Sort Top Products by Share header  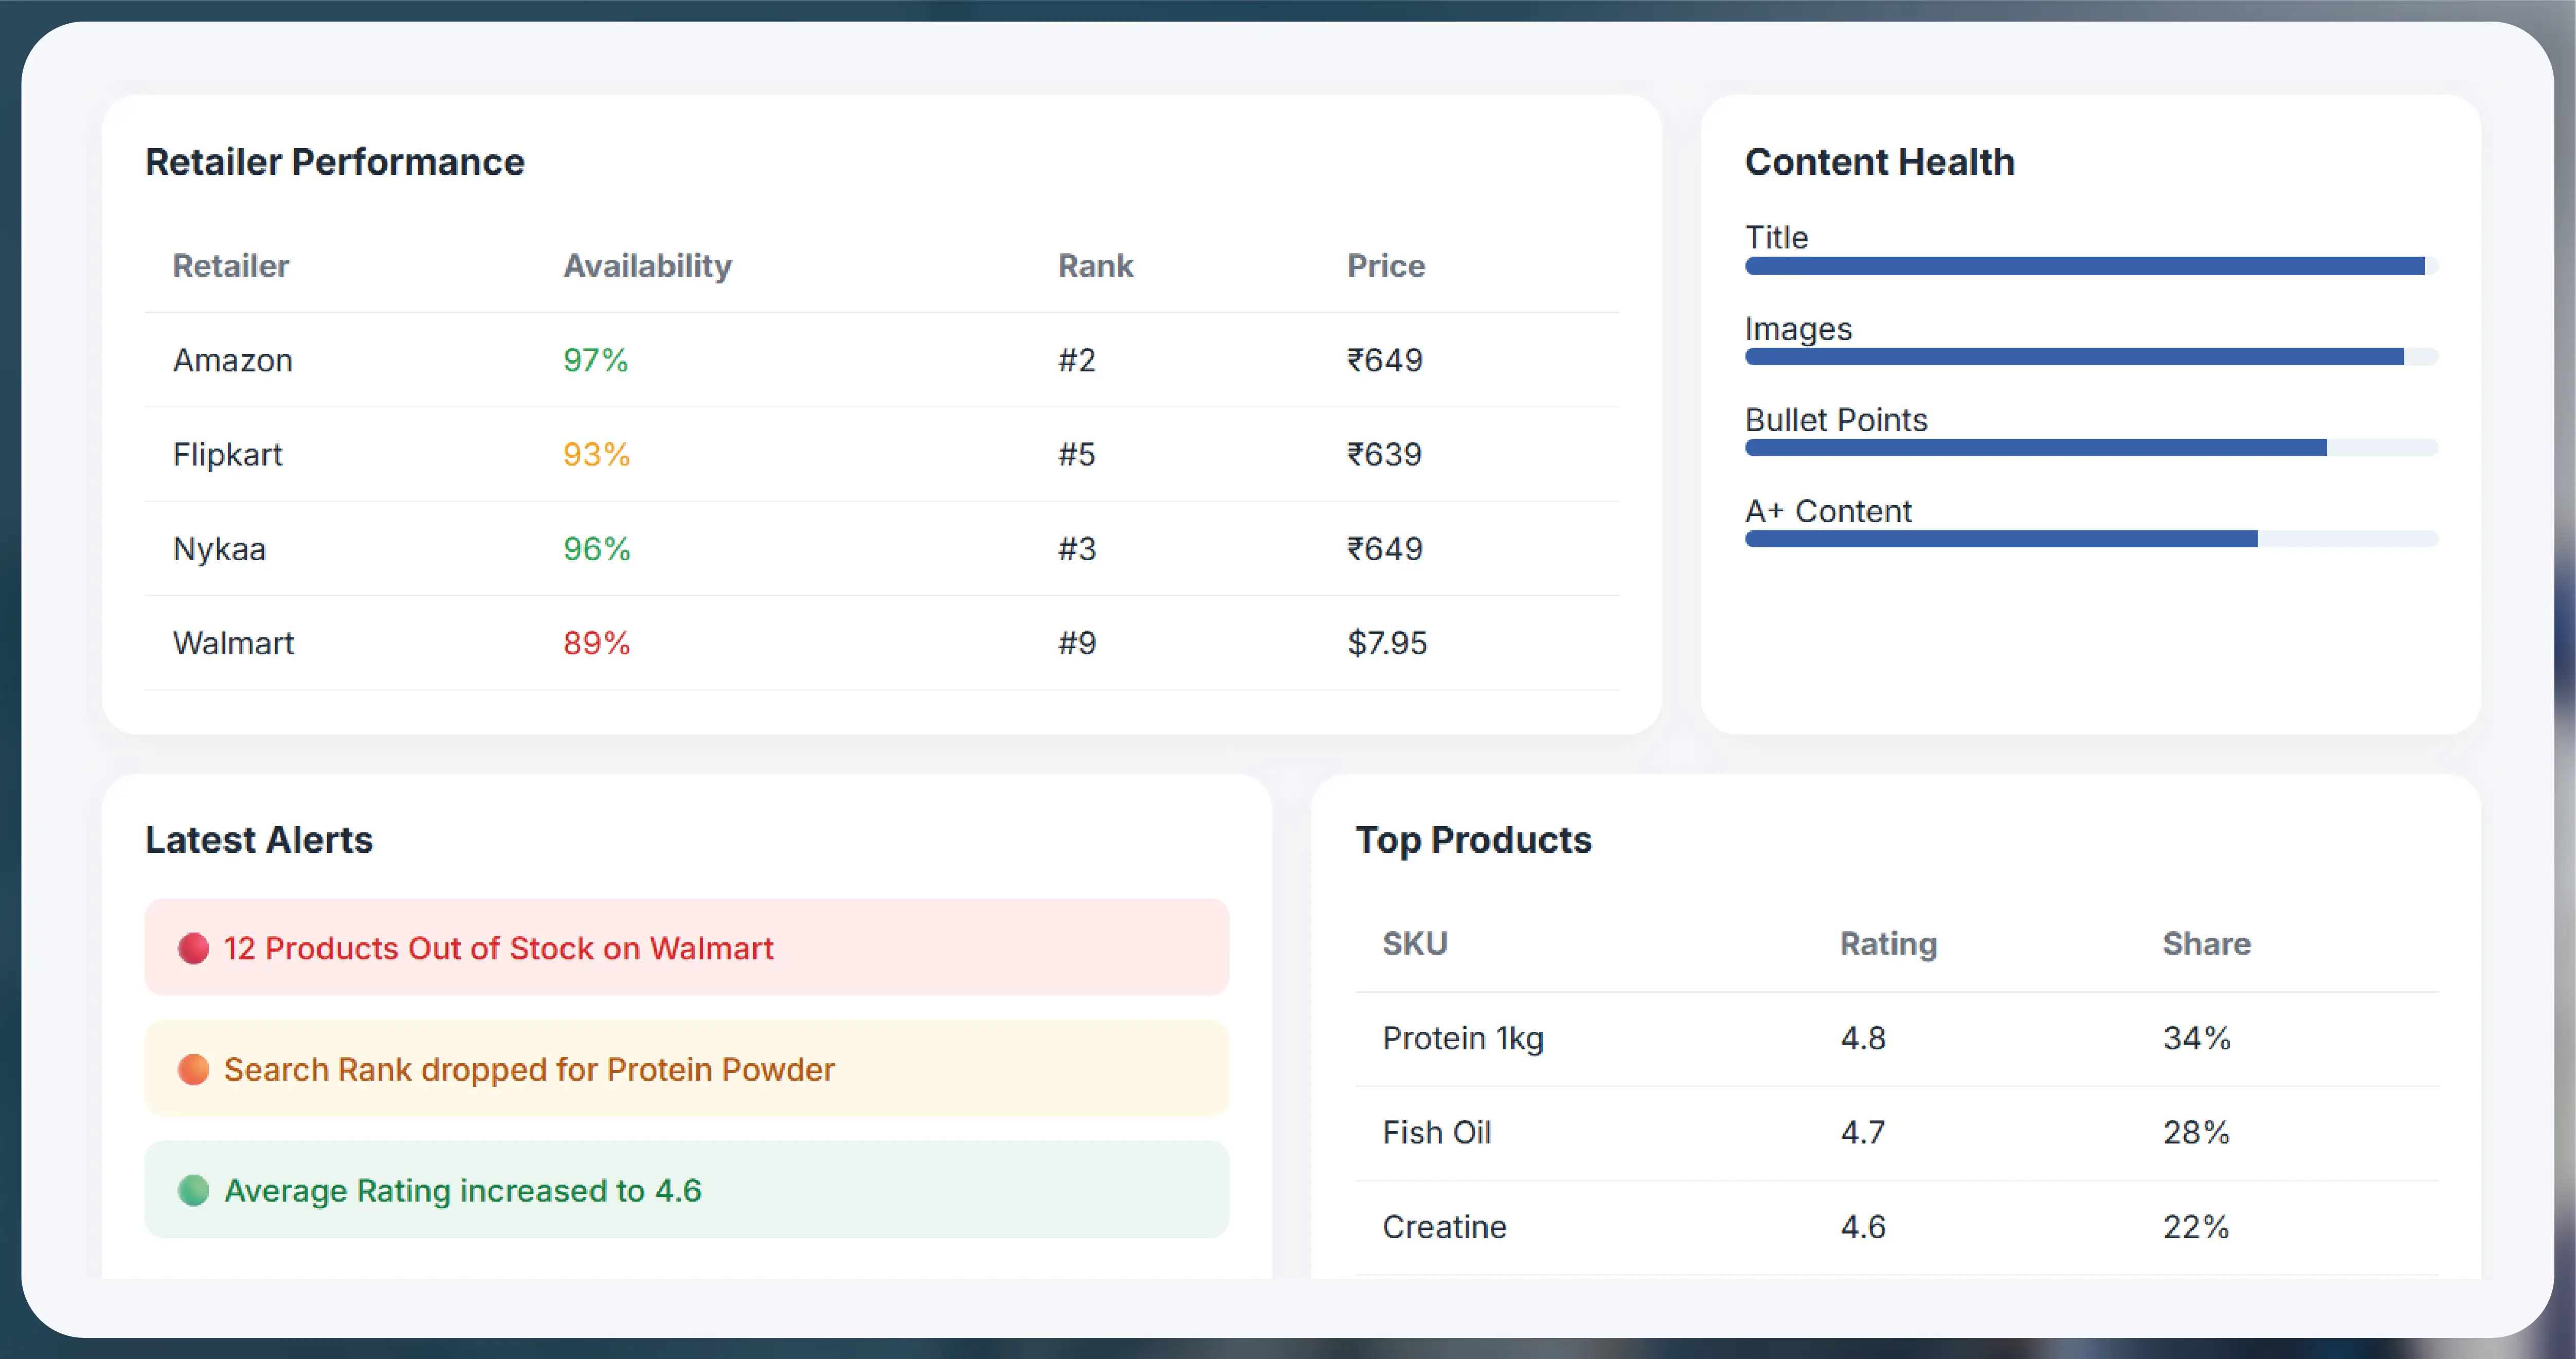tap(2207, 943)
